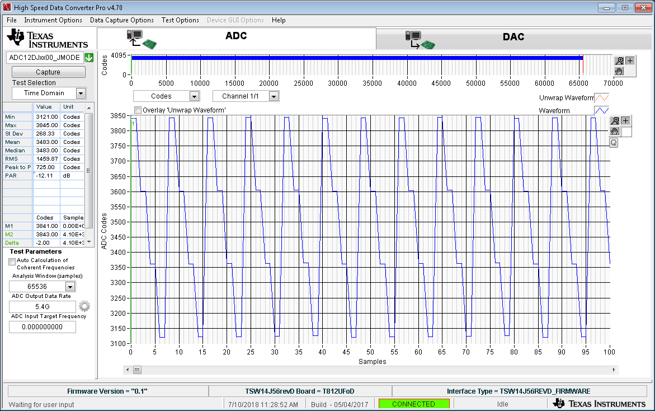The width and height of the screenshot is (655, 411).
Task: Open the Data Capture Options menu
Action: click(121, 20)
